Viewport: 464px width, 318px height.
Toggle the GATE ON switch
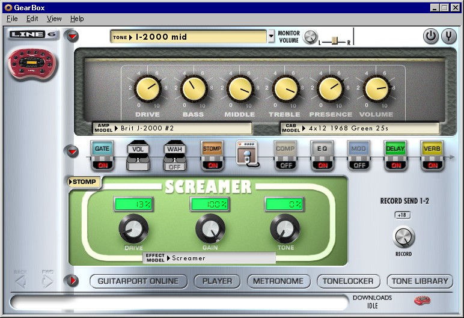coord(102,165)
